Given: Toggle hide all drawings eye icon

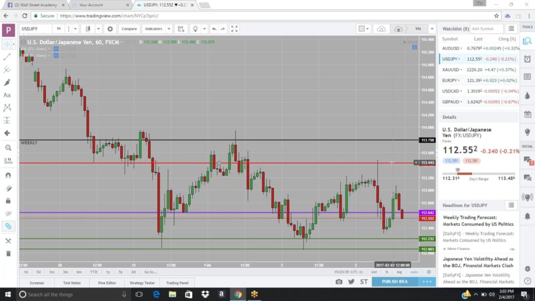Looking at the screenshot, I should (8, 214).
